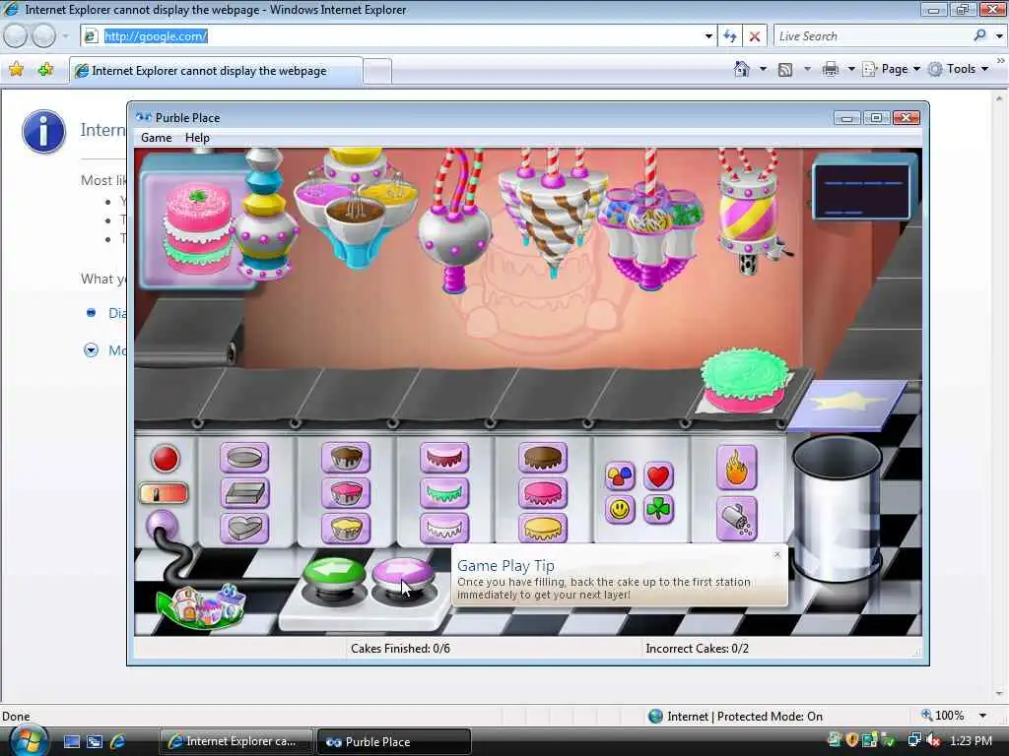This screenshot has width=1009, height=756.
Task: Apply the pink icing button
Action: click(x=543, y=493)
